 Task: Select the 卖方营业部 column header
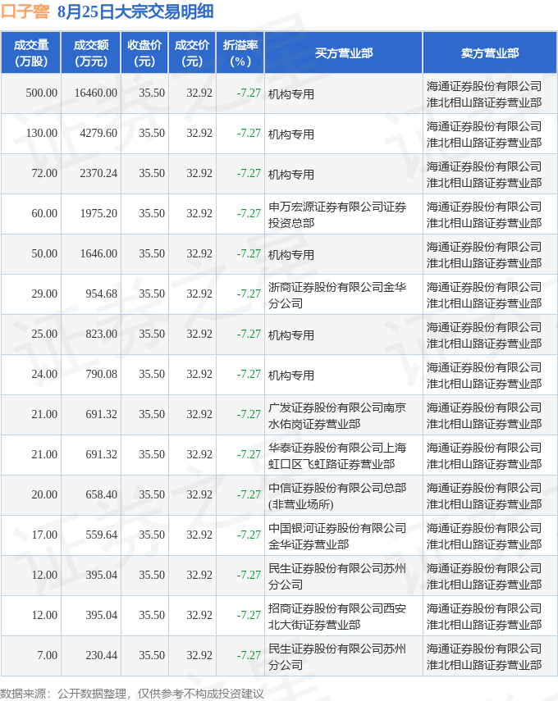[490, 52]
